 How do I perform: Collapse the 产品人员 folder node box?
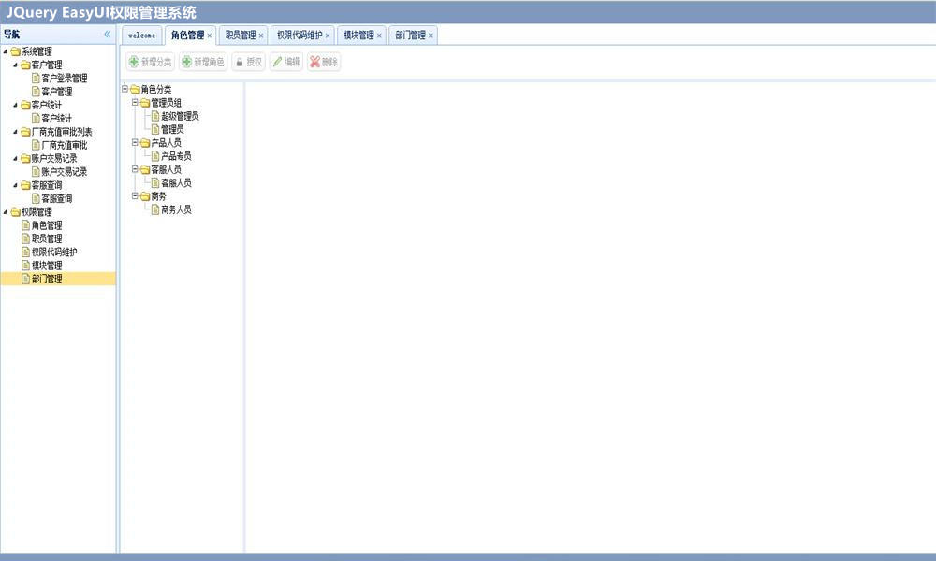135,142
